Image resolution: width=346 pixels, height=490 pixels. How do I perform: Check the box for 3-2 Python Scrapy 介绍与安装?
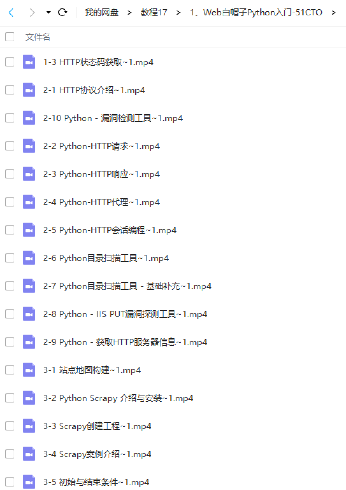[10, 398]
